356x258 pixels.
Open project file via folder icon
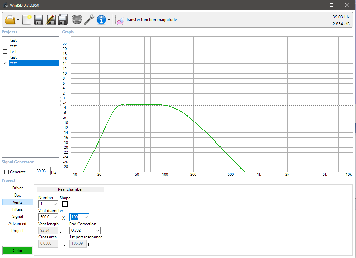10,20
